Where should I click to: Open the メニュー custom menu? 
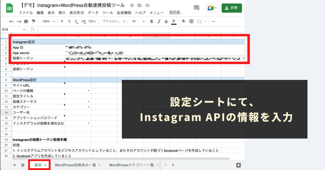[x=157, y=13]
